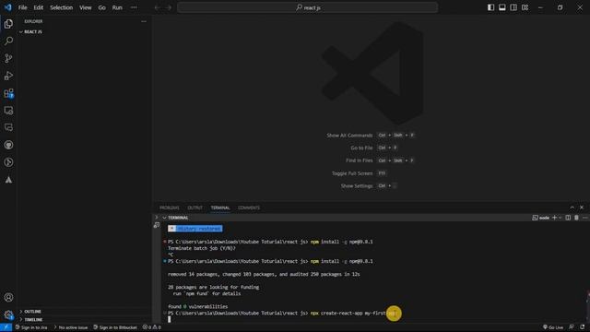Click Sign in to Jira
This screenshot has width=590, height=332.
pos(31,327)
